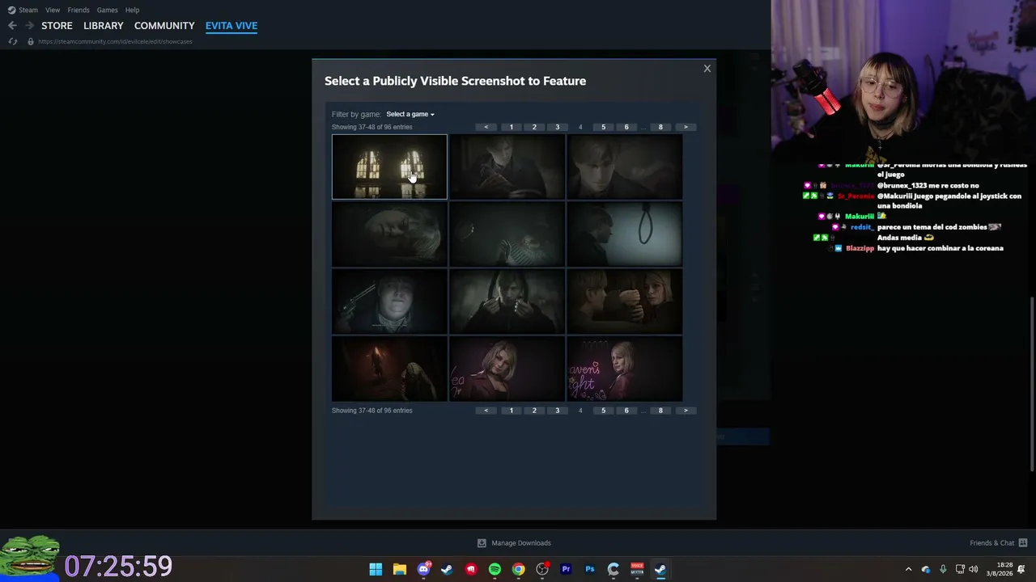Expand the 'Select a game' filter dropdown

(410, 114)
